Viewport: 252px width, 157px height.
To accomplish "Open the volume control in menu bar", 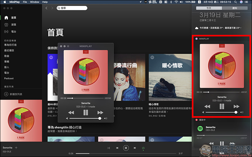I will tap(181, 2).
